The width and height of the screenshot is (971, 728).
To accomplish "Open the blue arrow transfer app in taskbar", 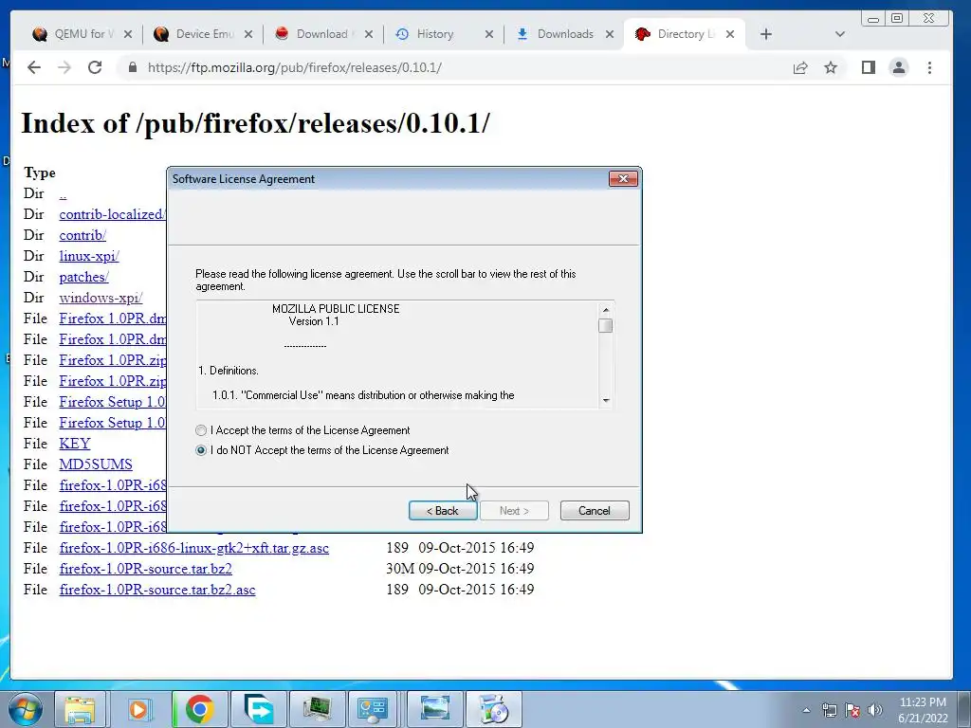I will coord(258,709).
